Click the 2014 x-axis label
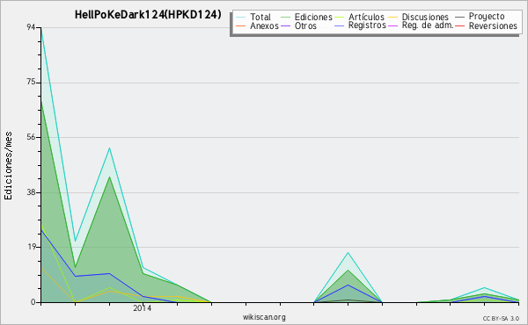Screen dimensions: 528x325 pos(142,308)
